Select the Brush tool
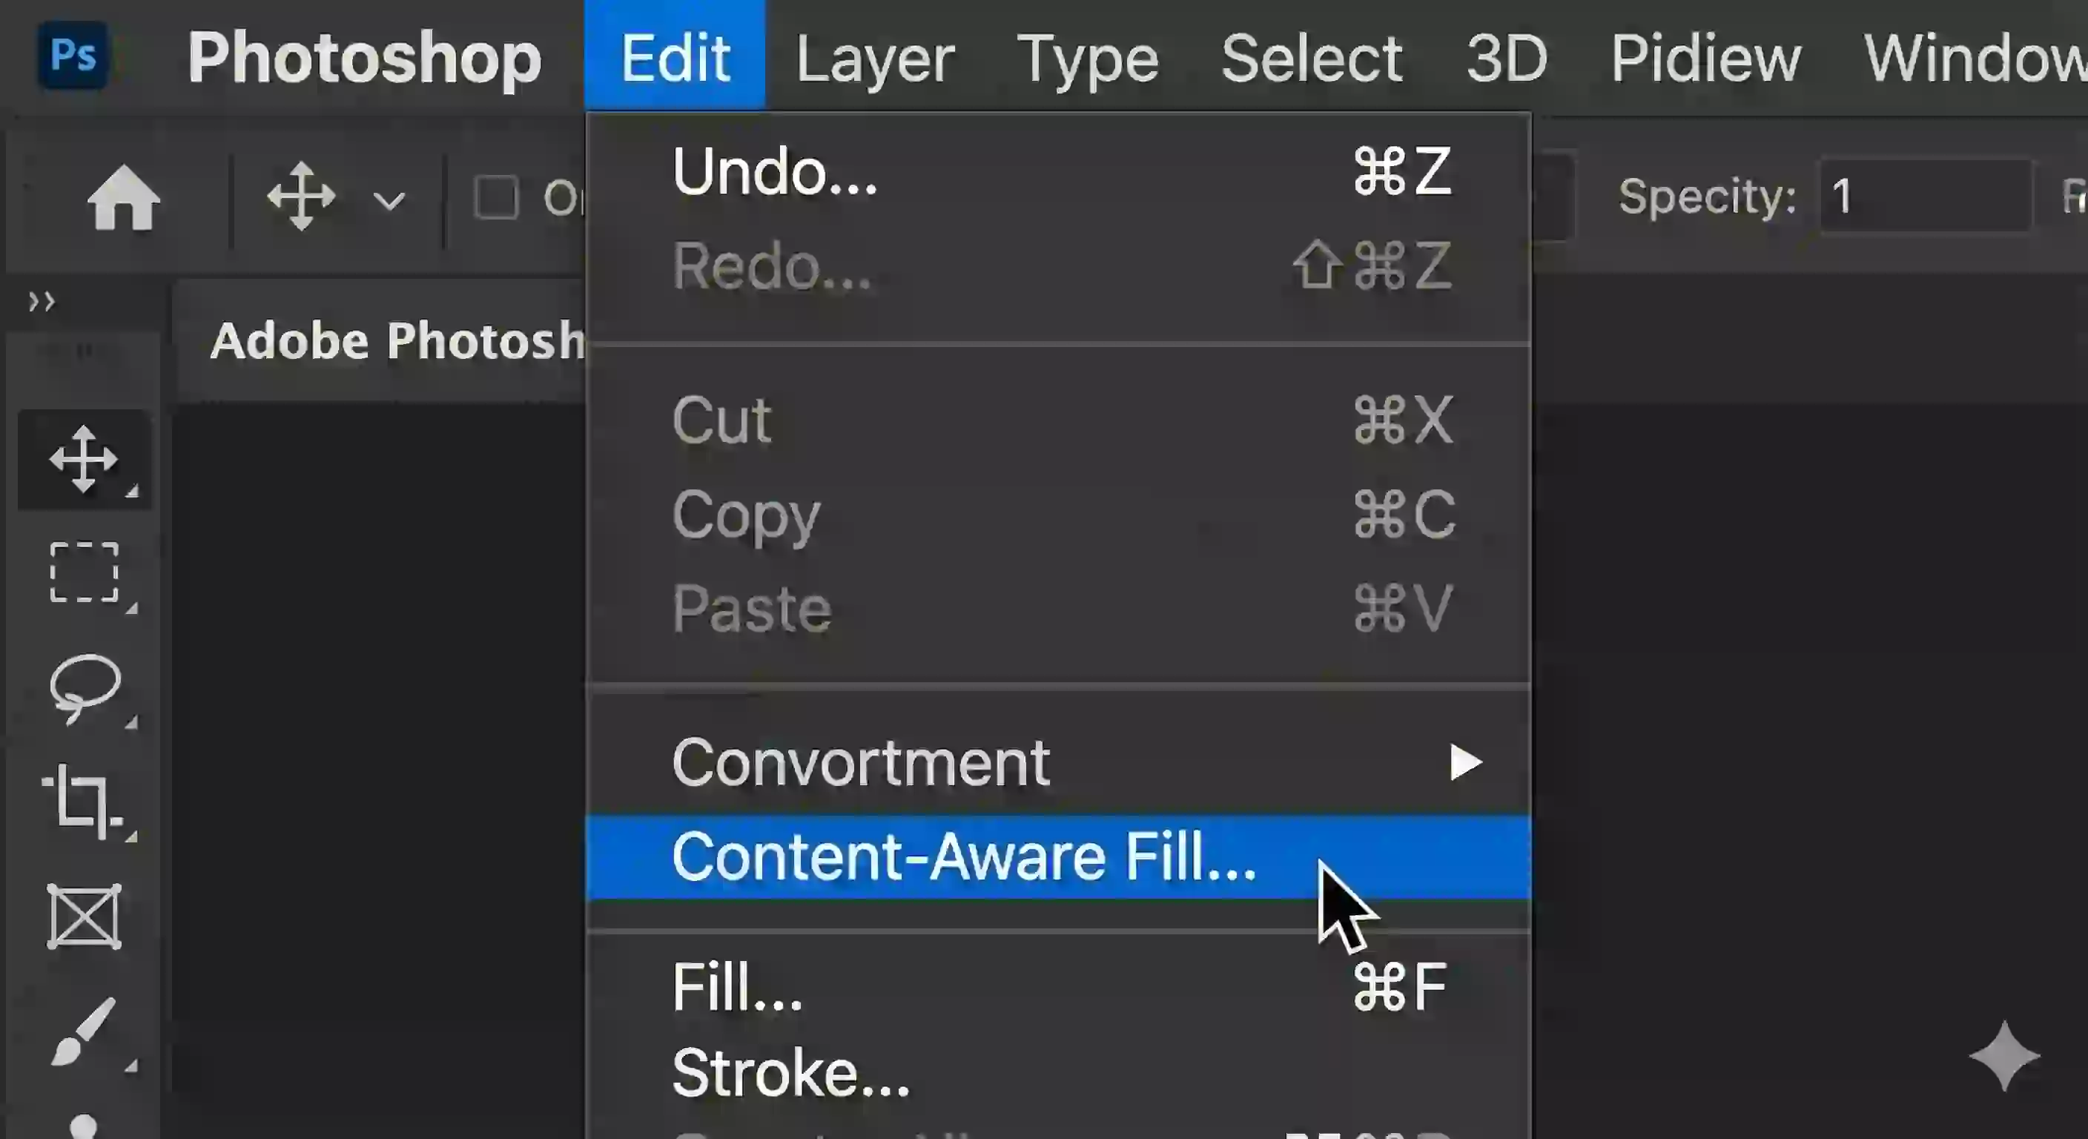Image resolution: width=2088 pixels, height=1139 pixels. tap(84, 1034)
